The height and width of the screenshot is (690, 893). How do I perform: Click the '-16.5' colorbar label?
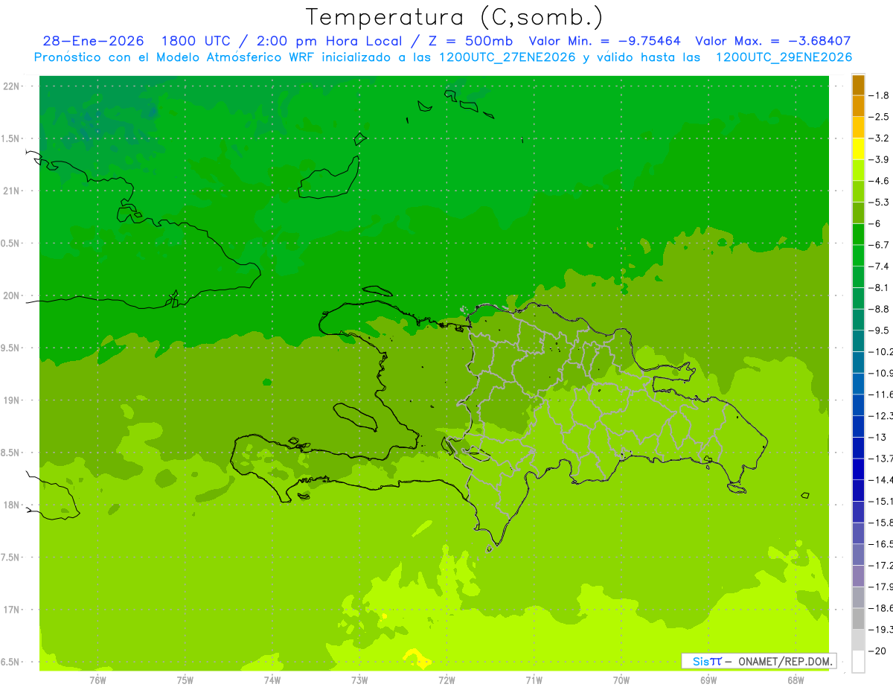881,544
